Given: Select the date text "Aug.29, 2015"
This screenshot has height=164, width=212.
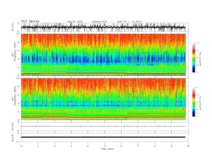Looking at the screenshot, I should point(75,21).
